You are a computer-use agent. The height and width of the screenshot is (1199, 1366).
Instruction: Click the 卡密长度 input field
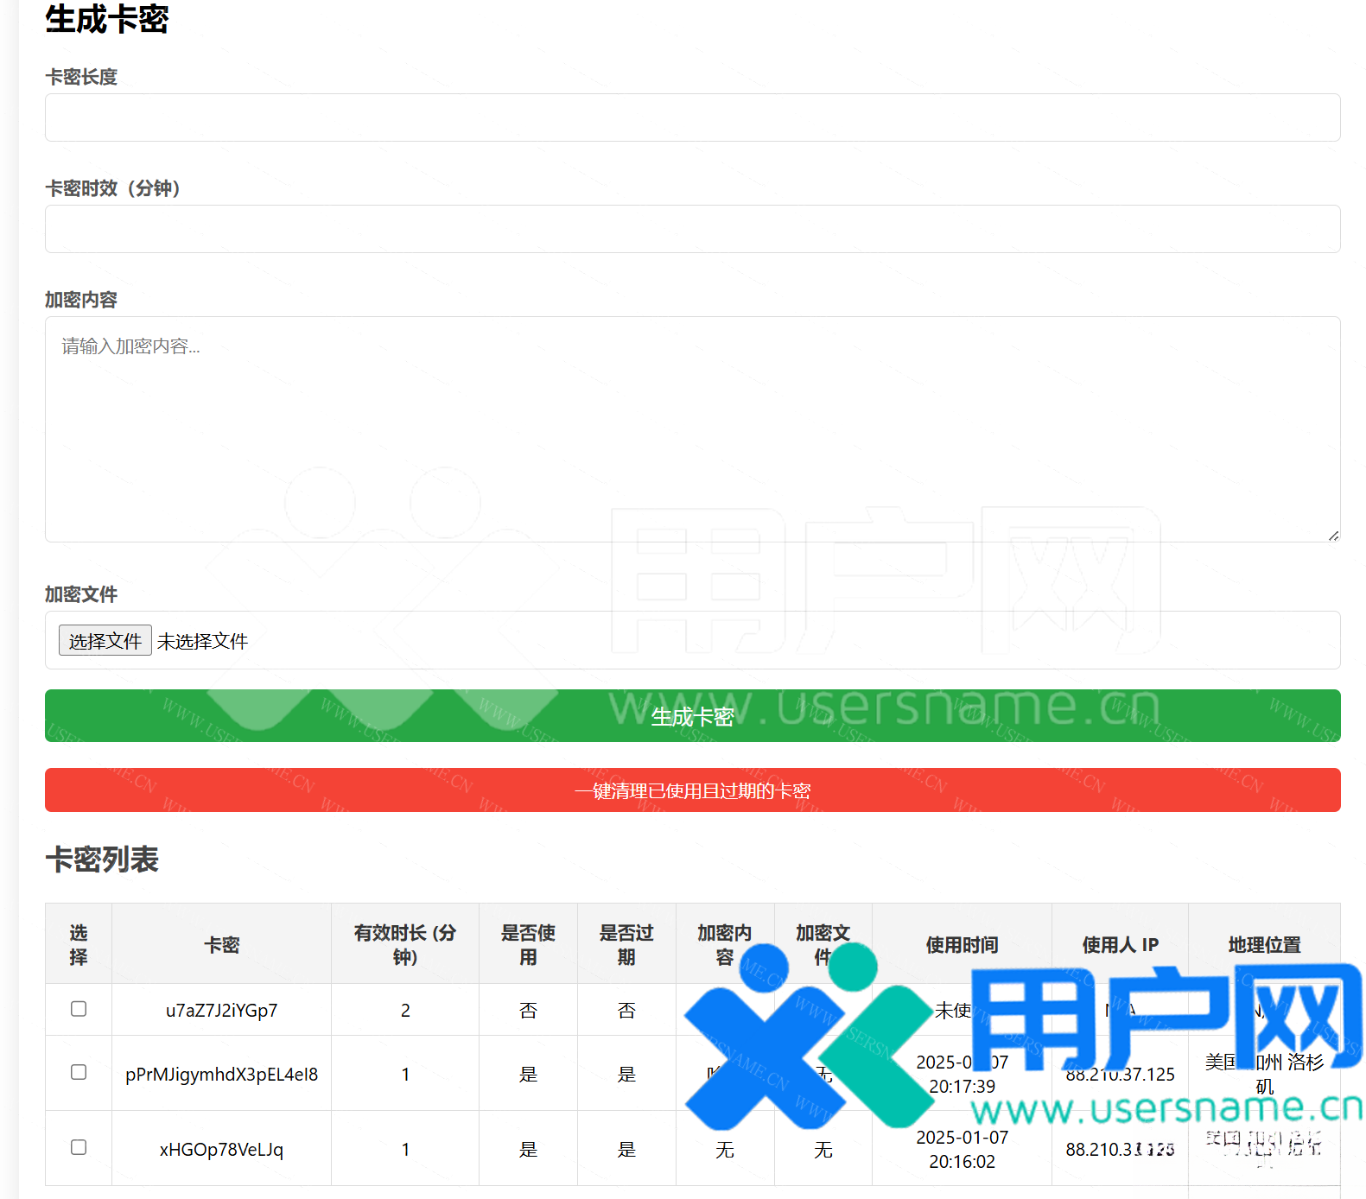click(x=692, y=117)
